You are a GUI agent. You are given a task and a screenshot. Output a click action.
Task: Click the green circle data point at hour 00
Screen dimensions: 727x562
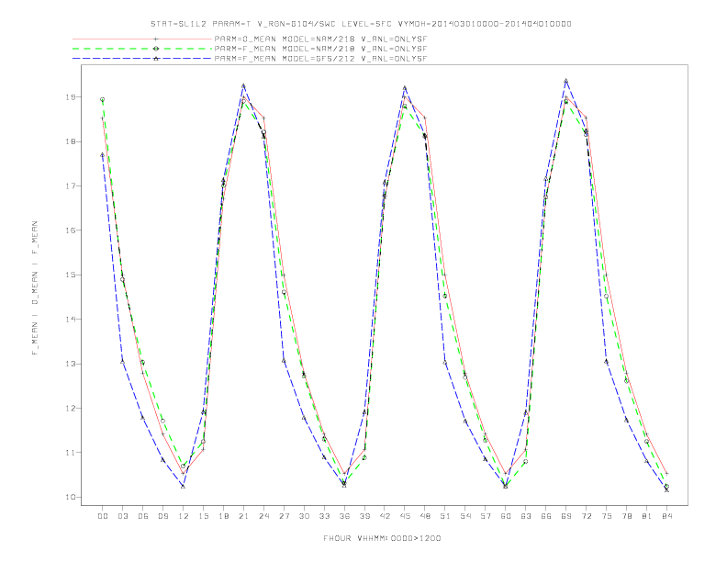[103, 100]
